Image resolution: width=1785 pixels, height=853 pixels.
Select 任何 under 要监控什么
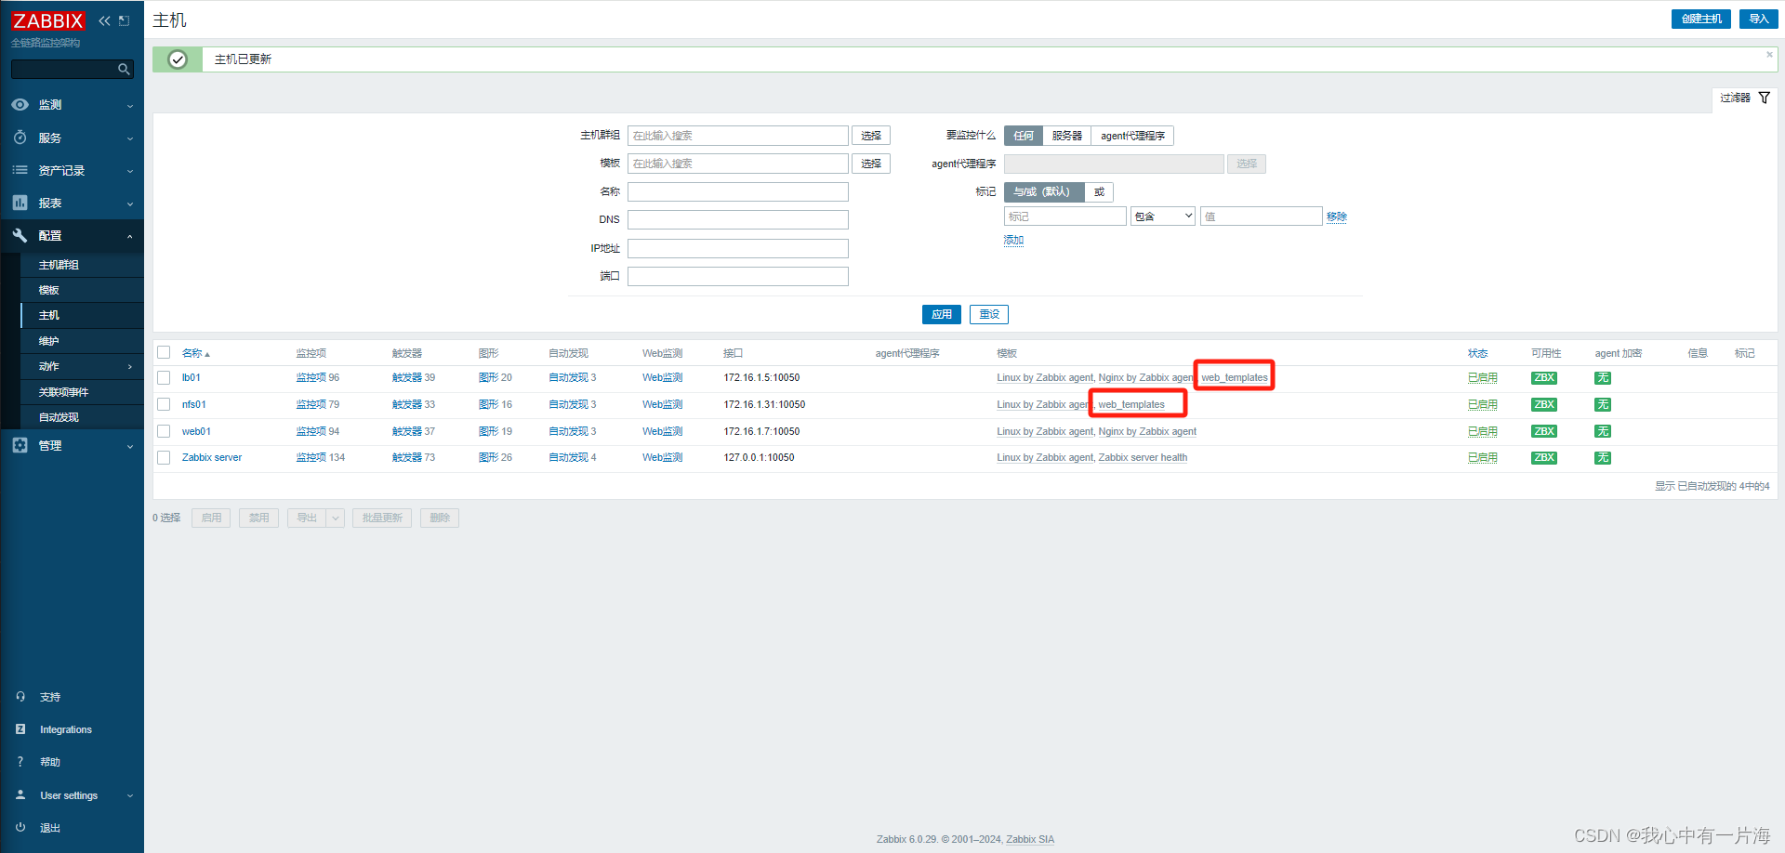pyautogui.click(x=1024, y=136)
